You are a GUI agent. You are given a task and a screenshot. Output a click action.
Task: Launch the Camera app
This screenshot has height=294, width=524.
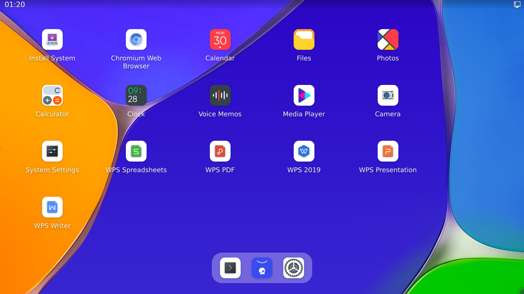coord(388,96)
